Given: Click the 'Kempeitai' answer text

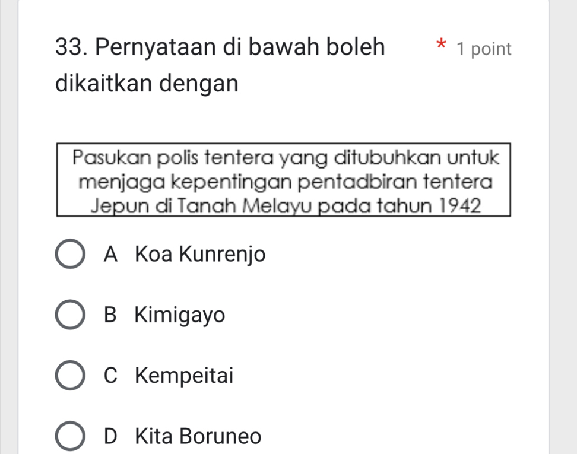Looking at the screenshot, I should click(x=184, y=375).
